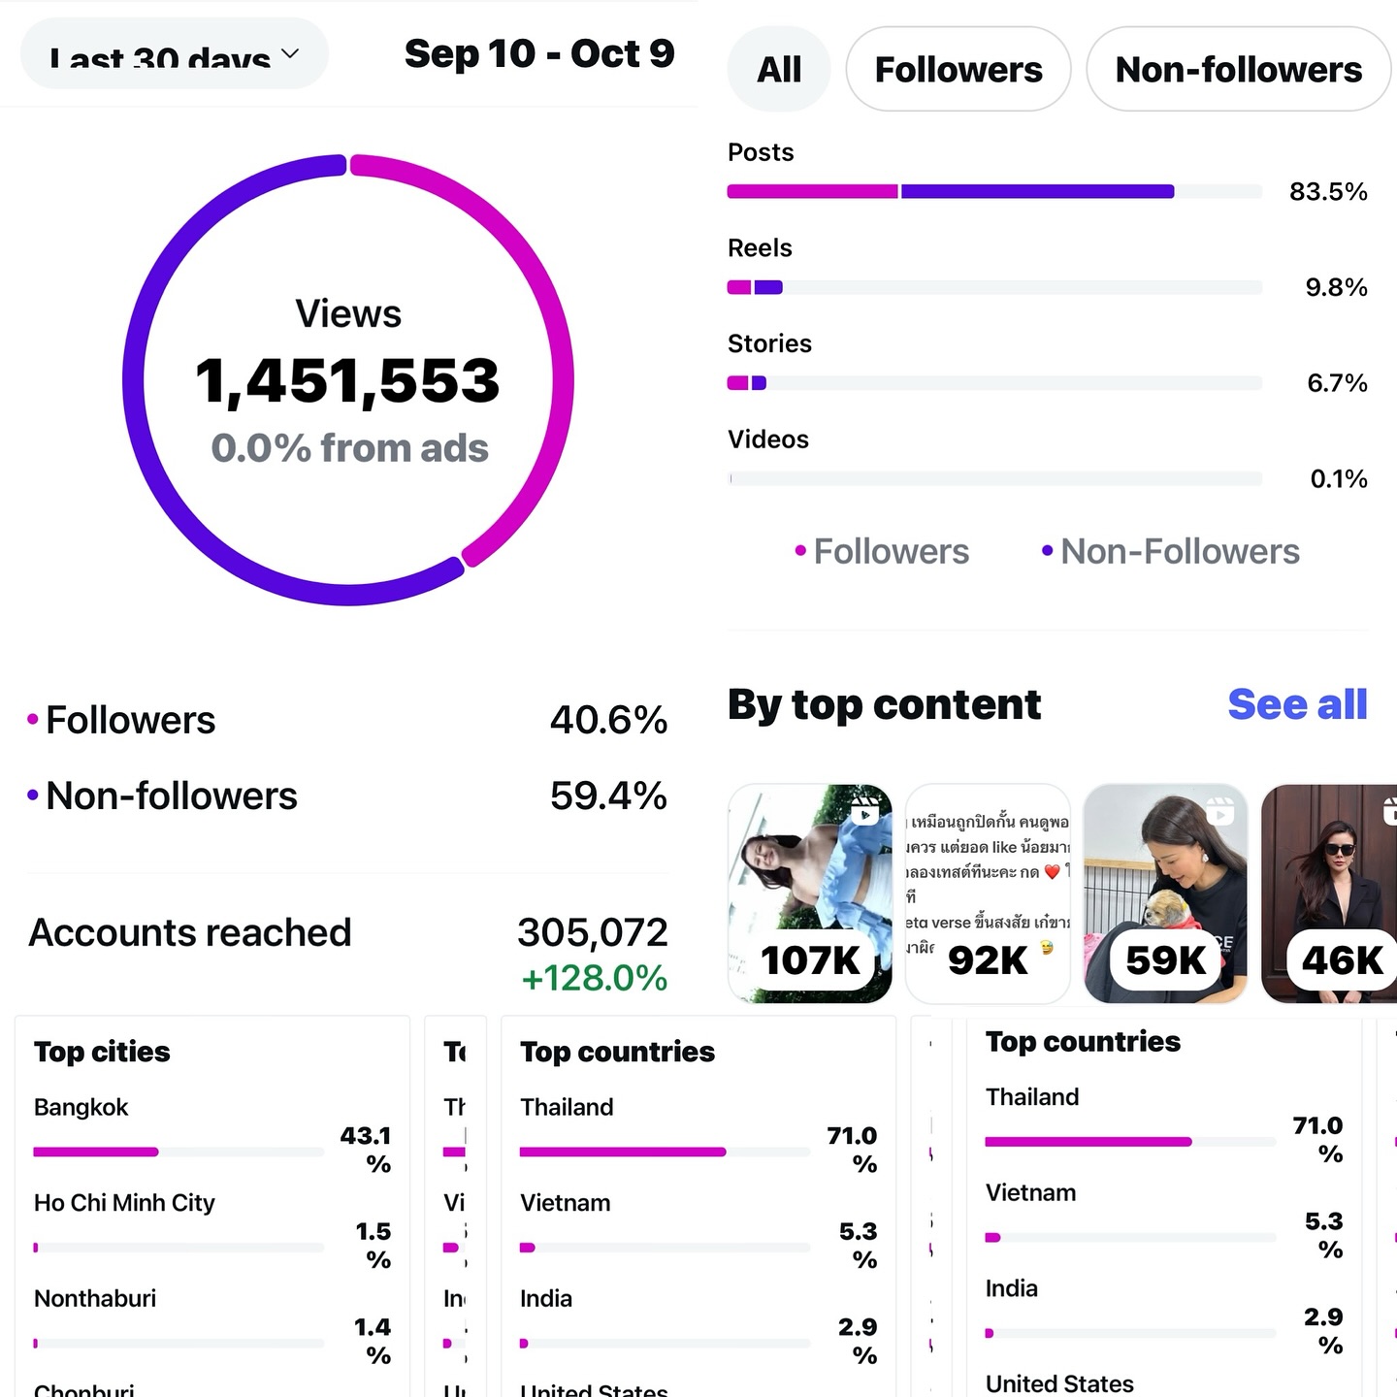Click the Stories views progress bar
The height and width of the screenshot is (1397, 1397).
click(x=994, y=383)
